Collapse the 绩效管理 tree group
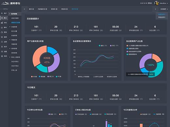 point(10,49)
